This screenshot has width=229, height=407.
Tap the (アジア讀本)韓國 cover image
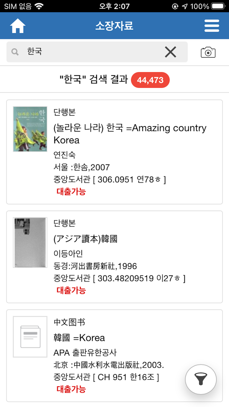(x=30, y=242)
